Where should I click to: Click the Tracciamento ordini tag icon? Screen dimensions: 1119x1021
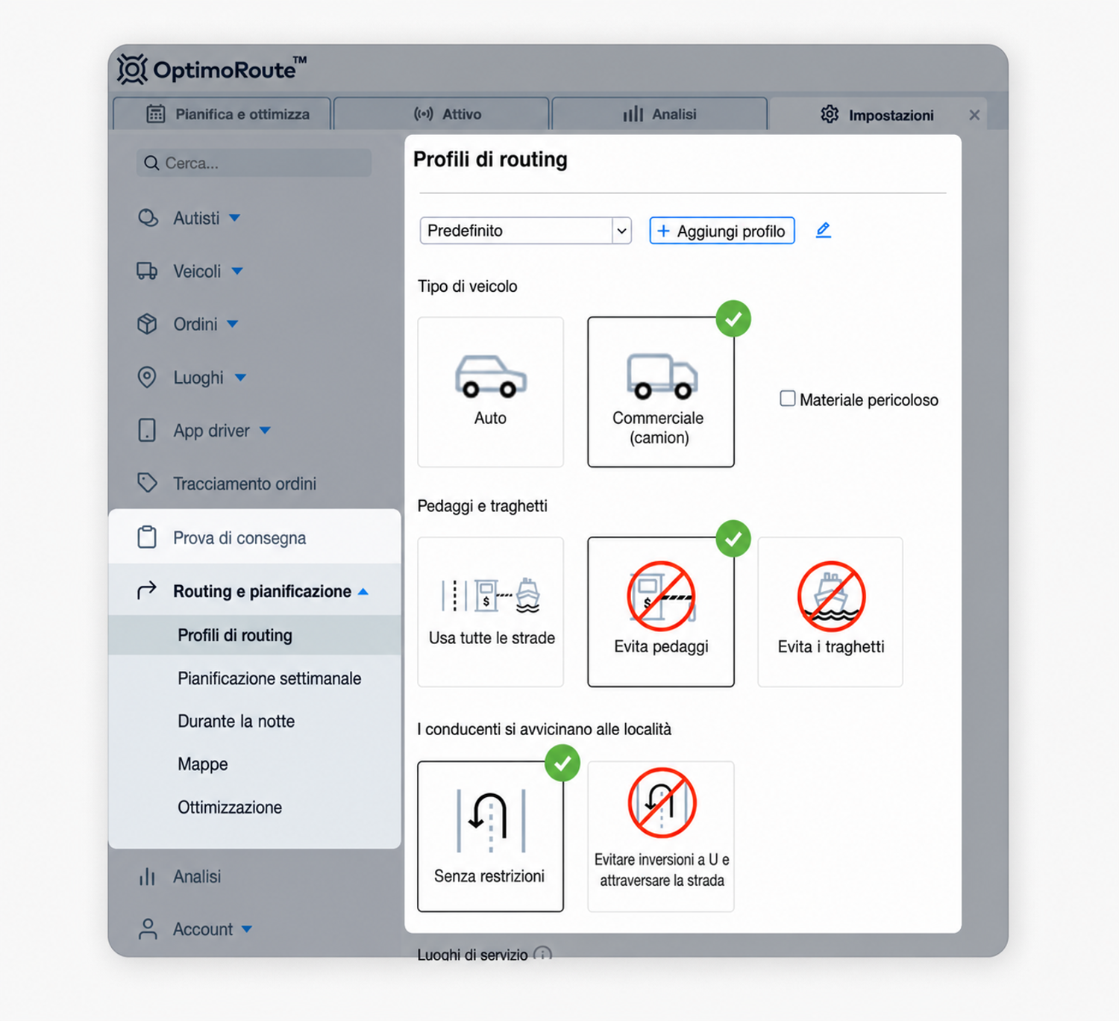pos(148,483)
